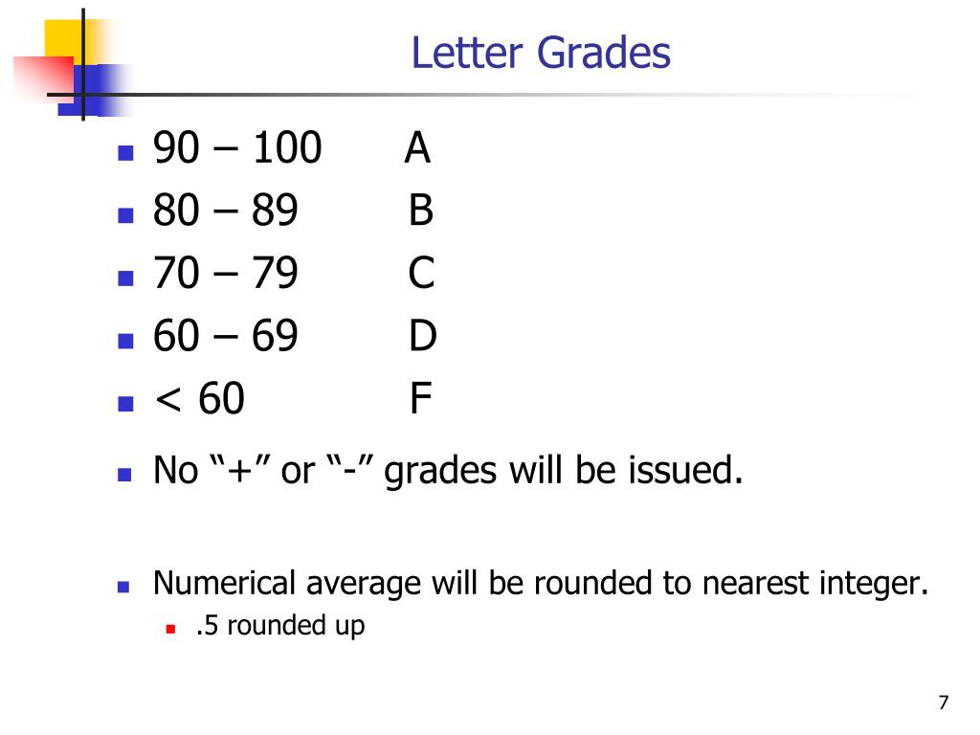Image resolution: width=980 pixels, height=735 pixels.
Task: Select the 60 – 69 range text
Action: coord(226,336)
